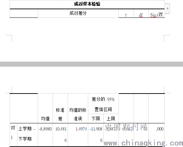The height and width of the screenshot is (147, 183).
Task: Click the 对 1 row label
Action: pyautogui.click(x=13, y=133)
